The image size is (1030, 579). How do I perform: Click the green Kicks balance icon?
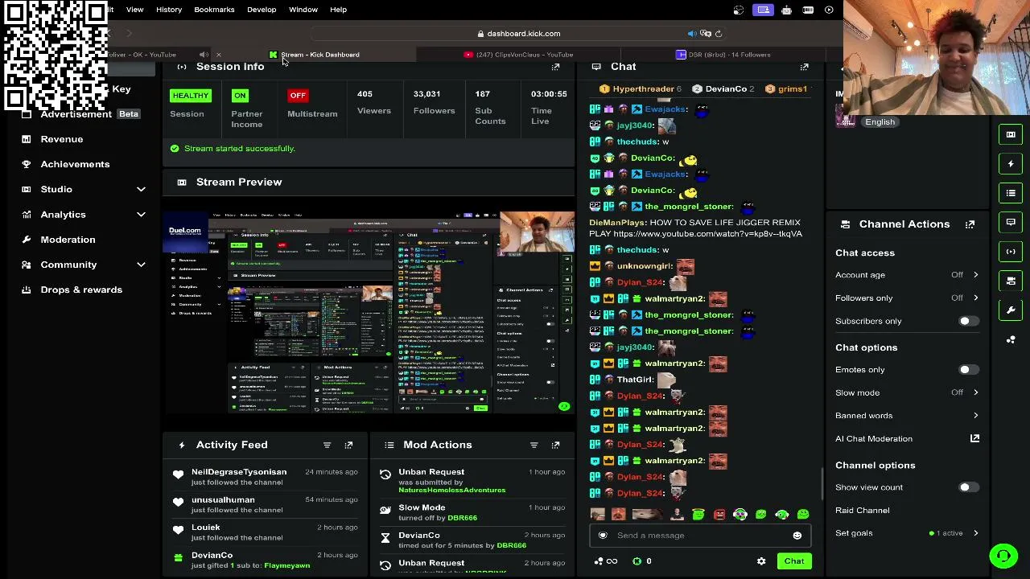(x=637, y=561)
